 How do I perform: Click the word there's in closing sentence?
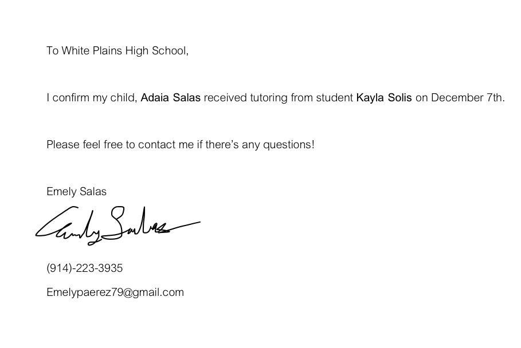222,145
